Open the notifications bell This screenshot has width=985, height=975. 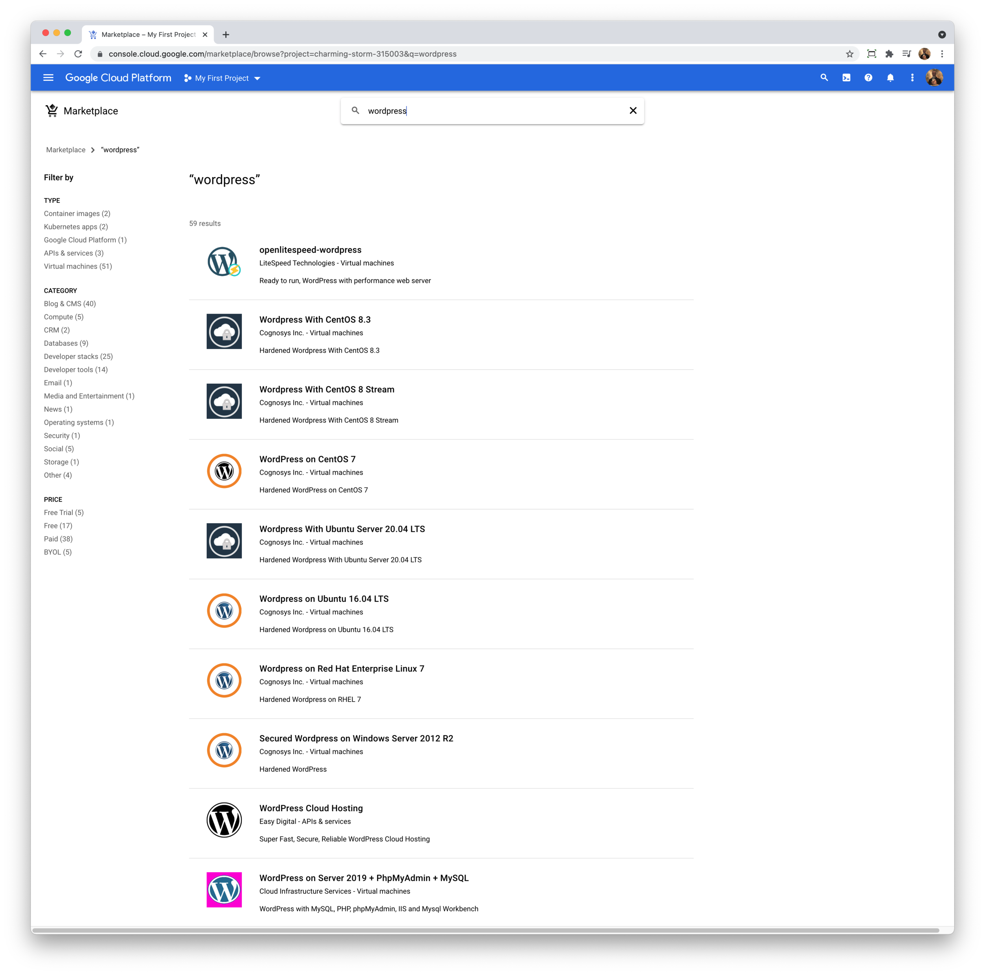[x=890, y=78]
